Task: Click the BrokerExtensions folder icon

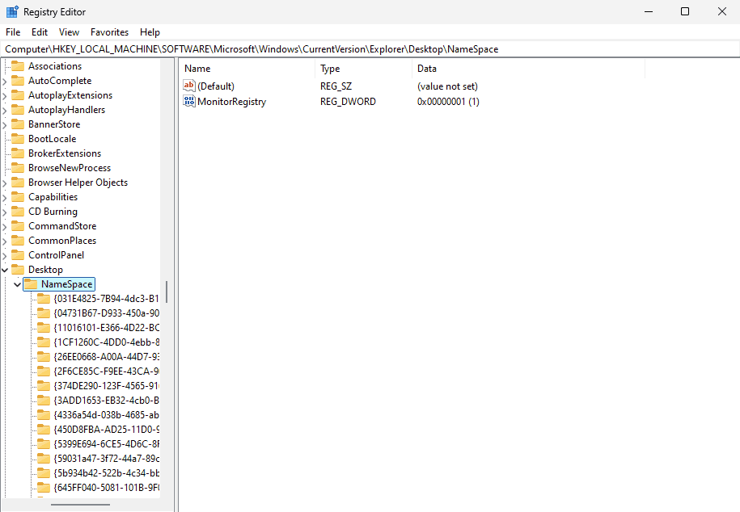Action: 18,153
